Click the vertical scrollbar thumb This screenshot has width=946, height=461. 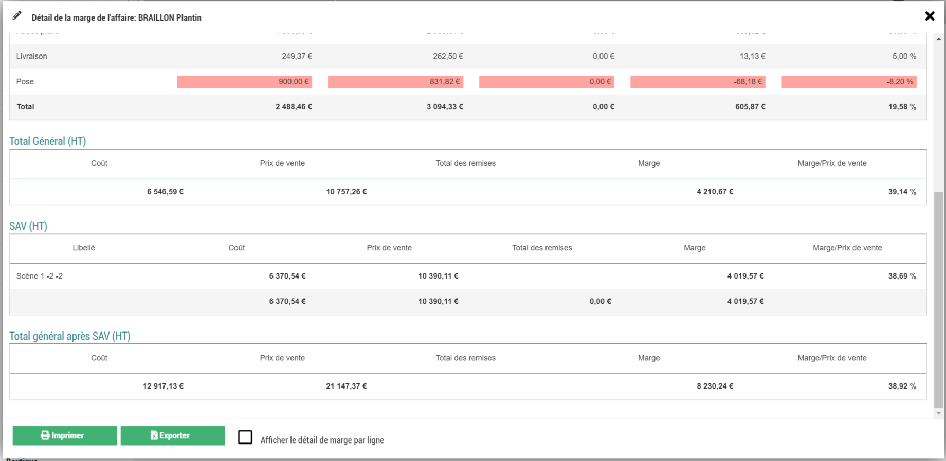tap(939, 298)
